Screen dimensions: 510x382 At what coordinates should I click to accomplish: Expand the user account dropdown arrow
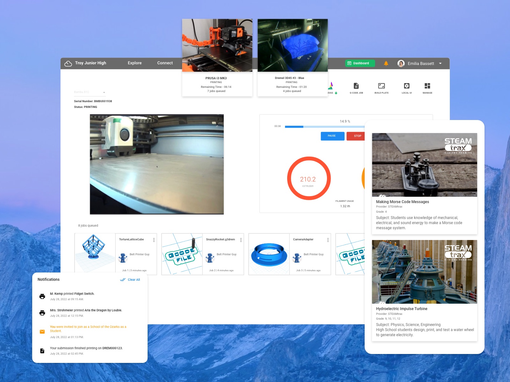(440, 63)
